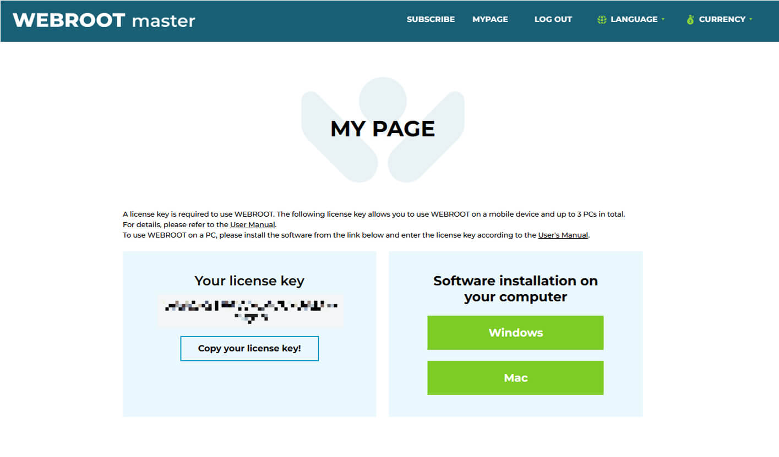Open the CURRENCY menu
Viewport: 779px width, 457px height.
[722, 19]
